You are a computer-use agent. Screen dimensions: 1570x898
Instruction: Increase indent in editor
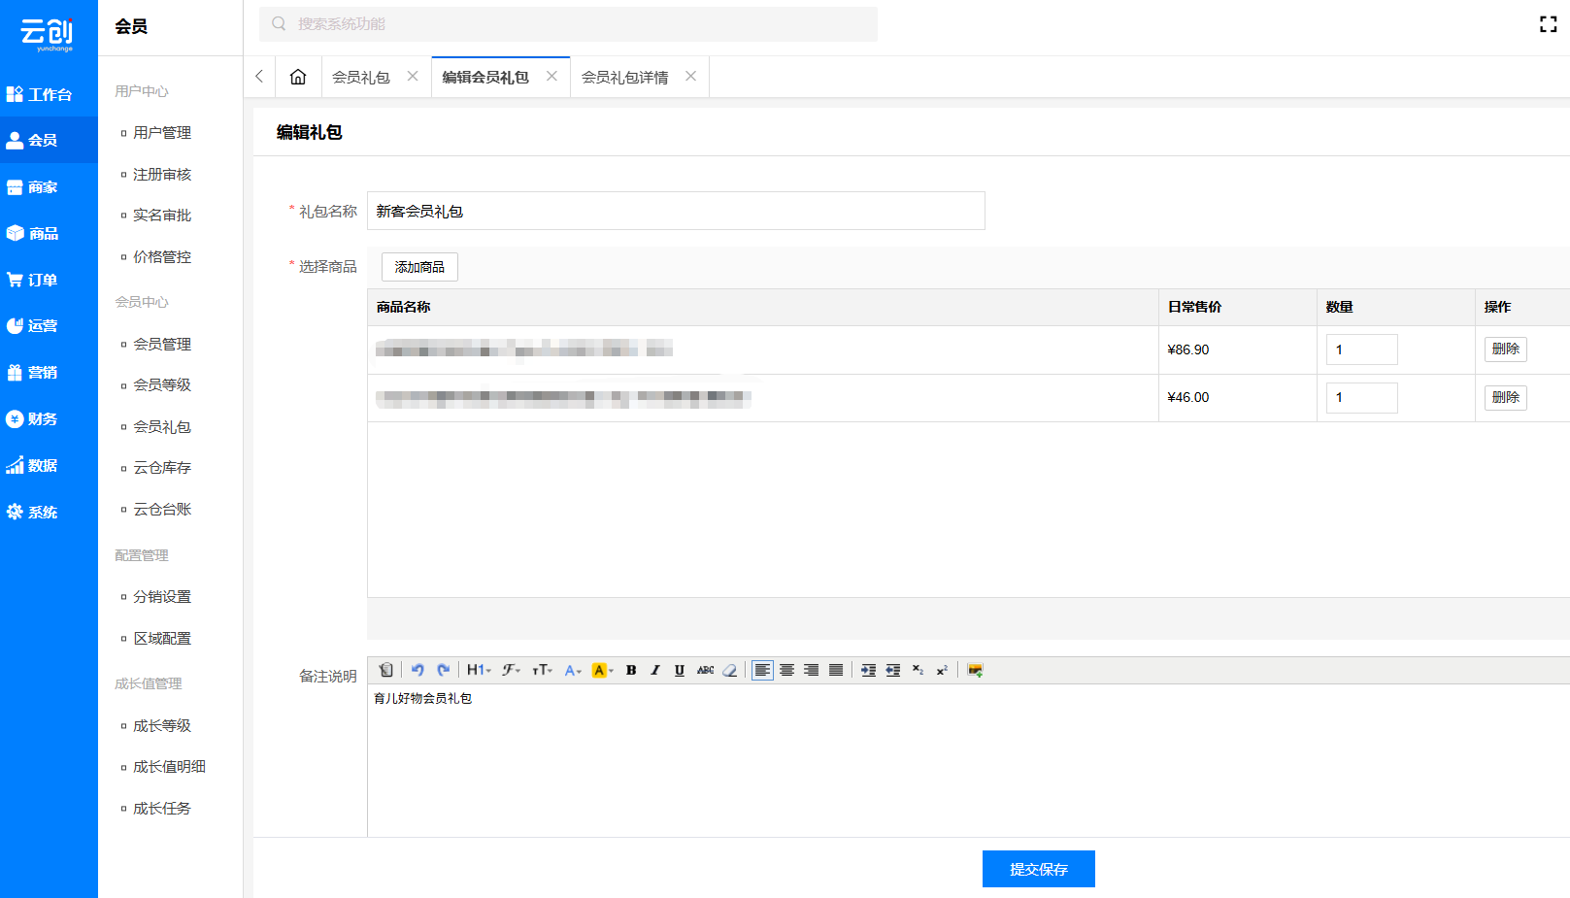point(868,670)
